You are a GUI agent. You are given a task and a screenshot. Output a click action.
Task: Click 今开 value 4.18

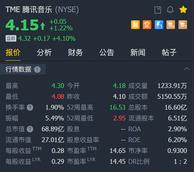coord(119,86)
